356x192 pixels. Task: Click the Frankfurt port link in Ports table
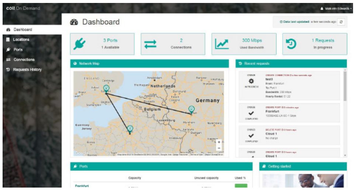pos(82,186)
